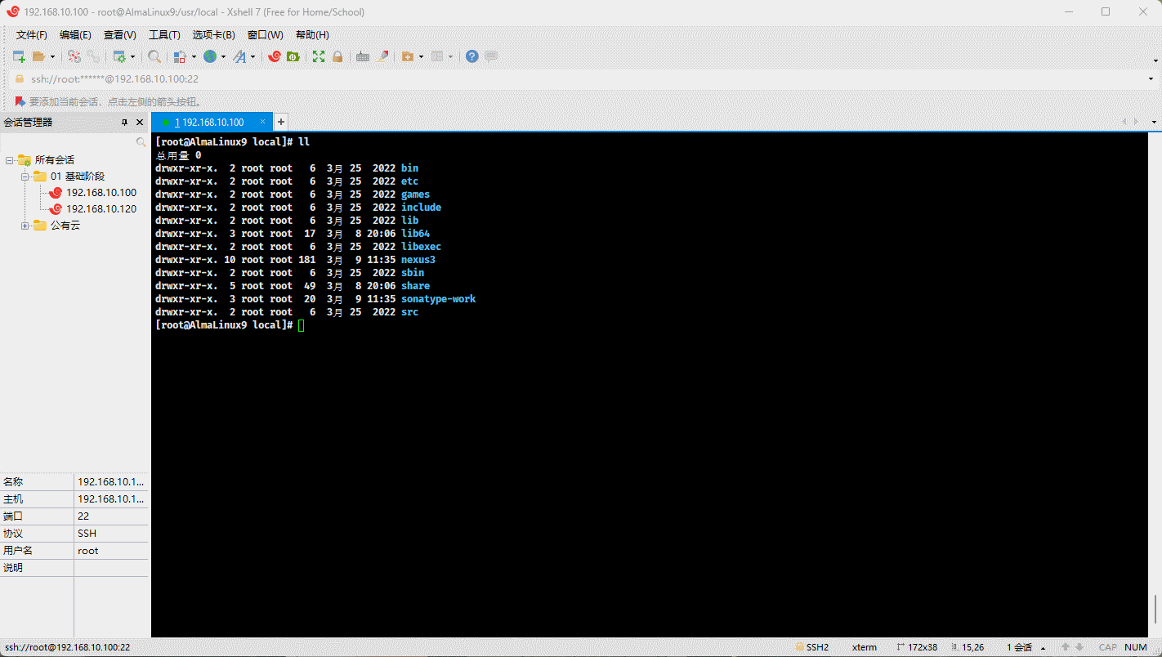This screenshot has width=1162, height=657.
Task: Expand the 公有云 folder node
Action: pos(25,226)
